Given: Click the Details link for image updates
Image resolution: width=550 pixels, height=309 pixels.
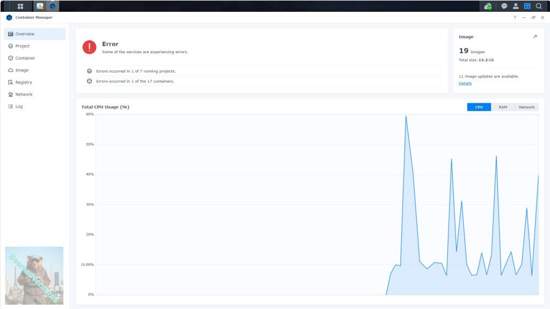Looking at the screenshot, I should pyautogui.click(x=465, y=83).
